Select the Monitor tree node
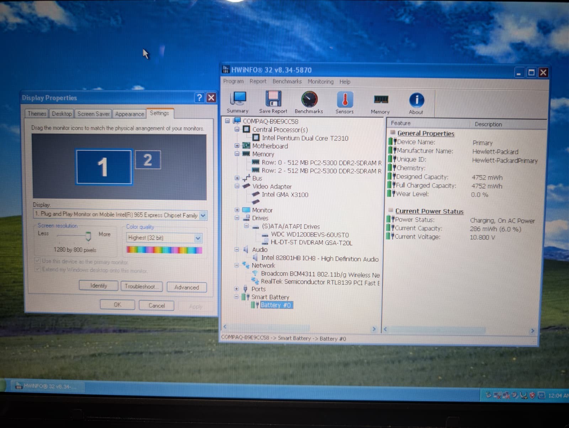569x428 pixels. pos(262,210)
